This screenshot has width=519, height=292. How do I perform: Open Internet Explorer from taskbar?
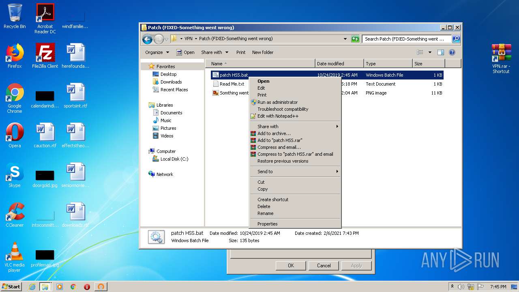32,287
